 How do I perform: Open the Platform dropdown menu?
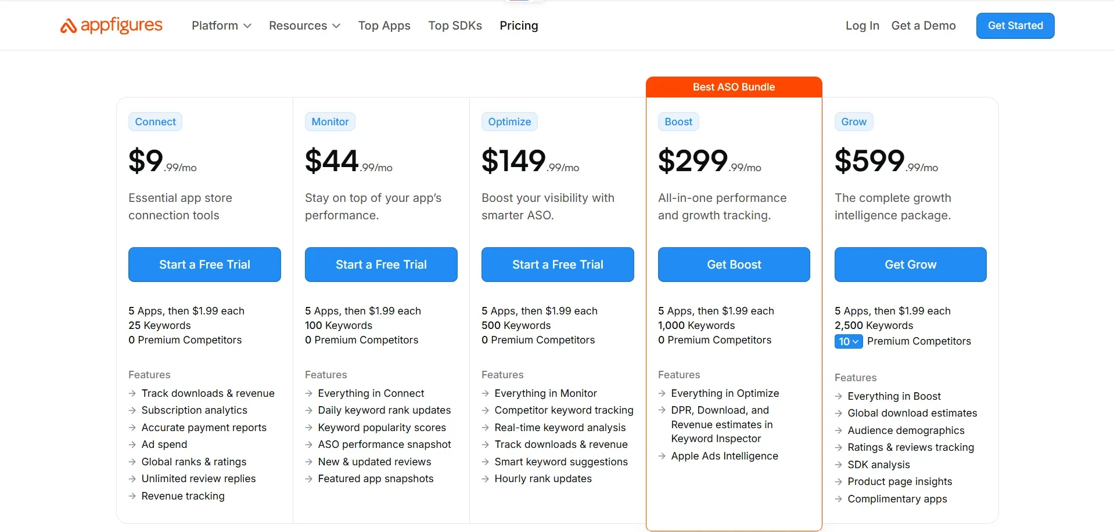tap(221, 26)
